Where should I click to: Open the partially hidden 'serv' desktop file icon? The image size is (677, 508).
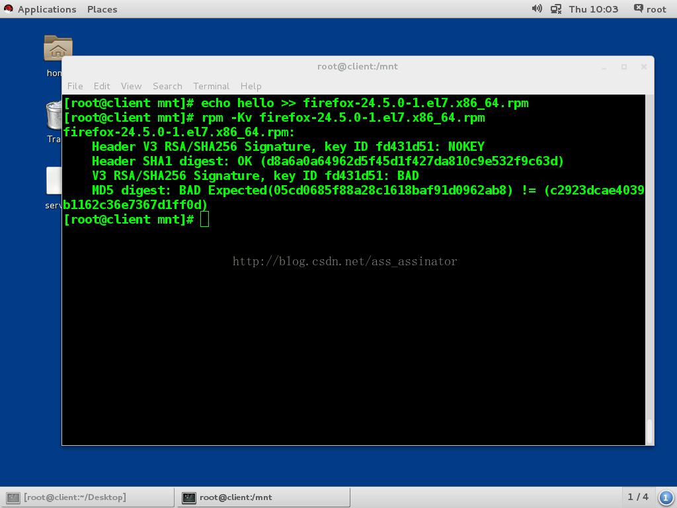(x=54, y=181)
